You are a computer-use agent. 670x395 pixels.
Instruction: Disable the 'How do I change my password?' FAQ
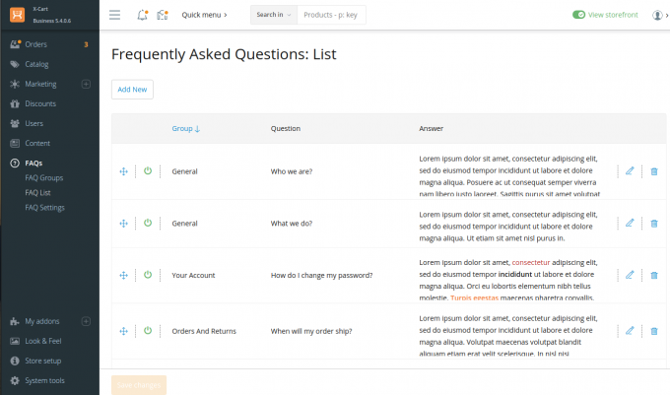point(147,275)
